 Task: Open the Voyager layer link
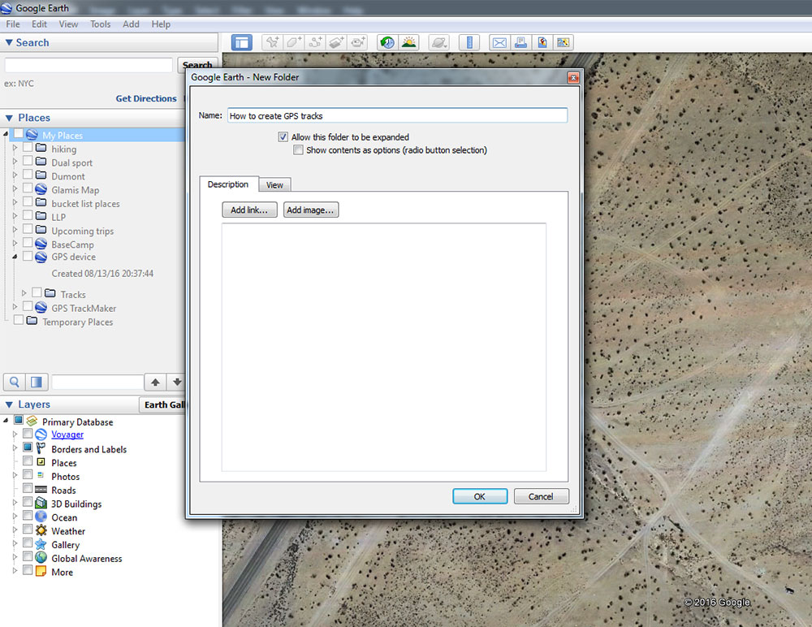(x=67, y=435)
